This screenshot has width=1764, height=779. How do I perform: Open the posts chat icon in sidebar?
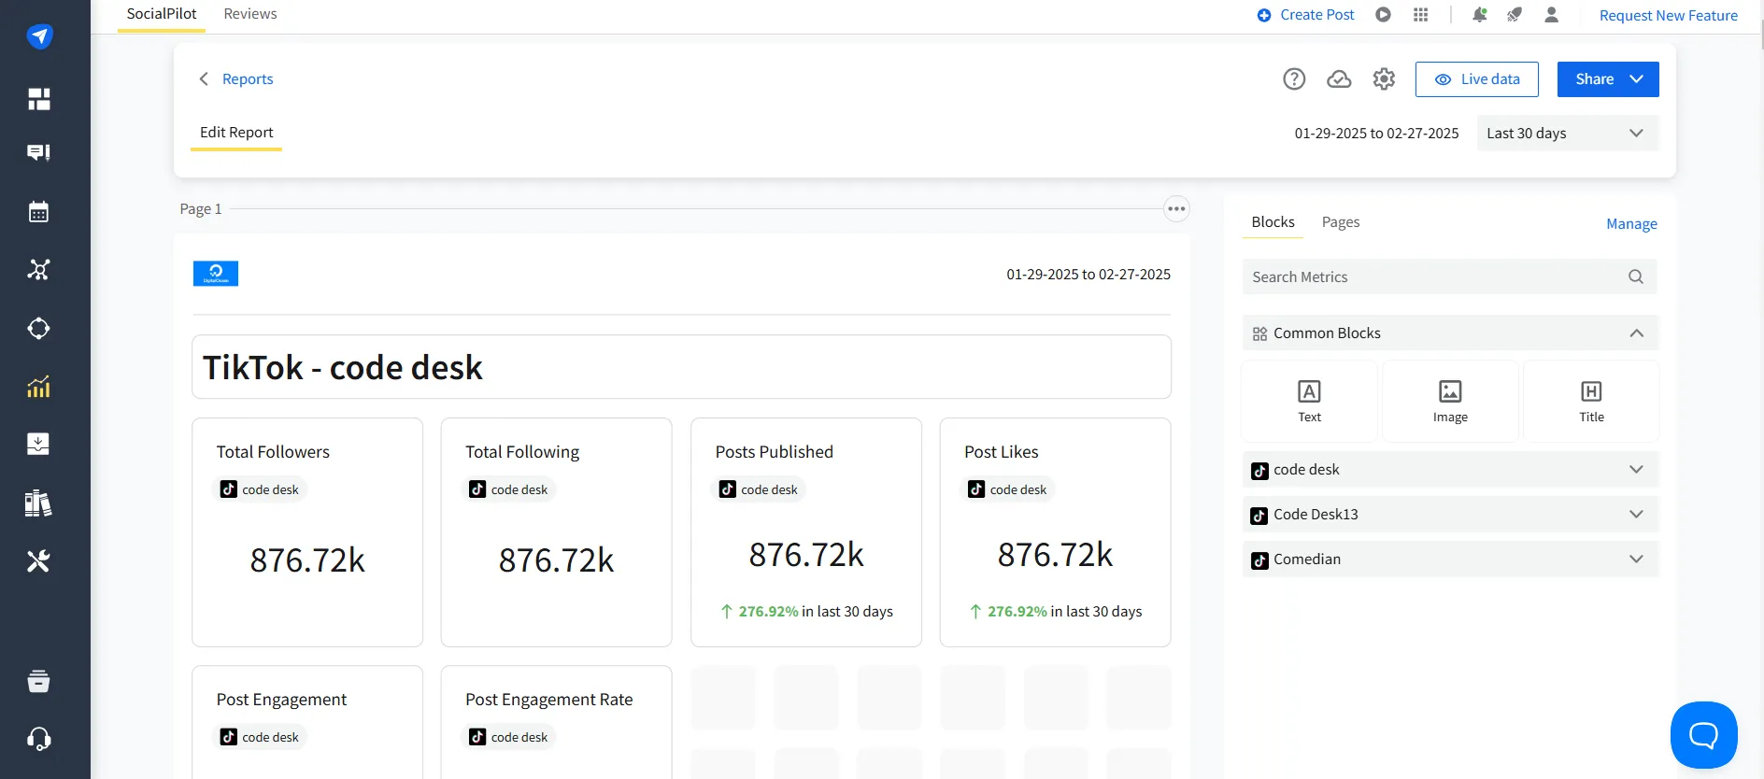point(38,152)
